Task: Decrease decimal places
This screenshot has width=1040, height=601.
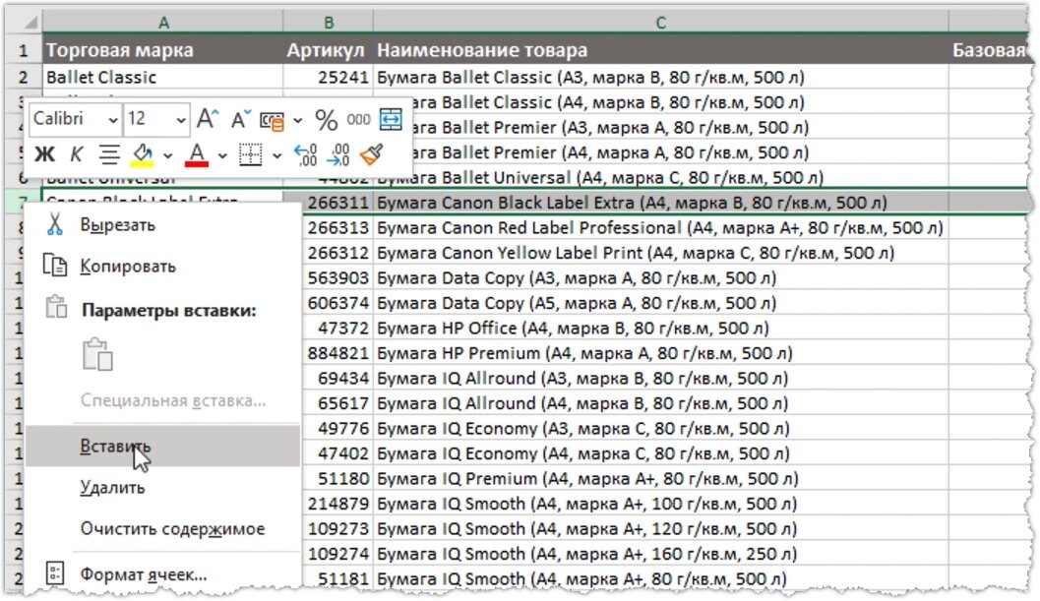Action: pyautogui.click(x=337, y=154)
